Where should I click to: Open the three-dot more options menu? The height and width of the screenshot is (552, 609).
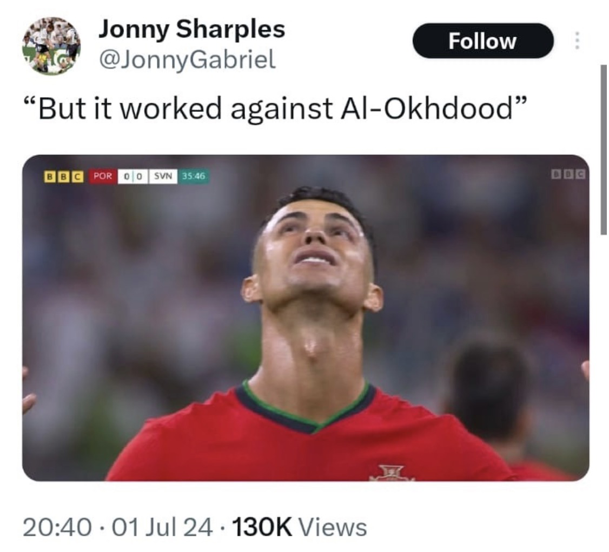point(577,41)
